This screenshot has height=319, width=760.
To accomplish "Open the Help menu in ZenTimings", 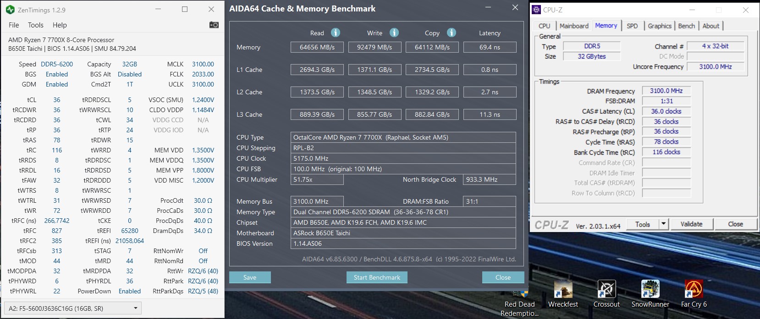I will [60, 25].
